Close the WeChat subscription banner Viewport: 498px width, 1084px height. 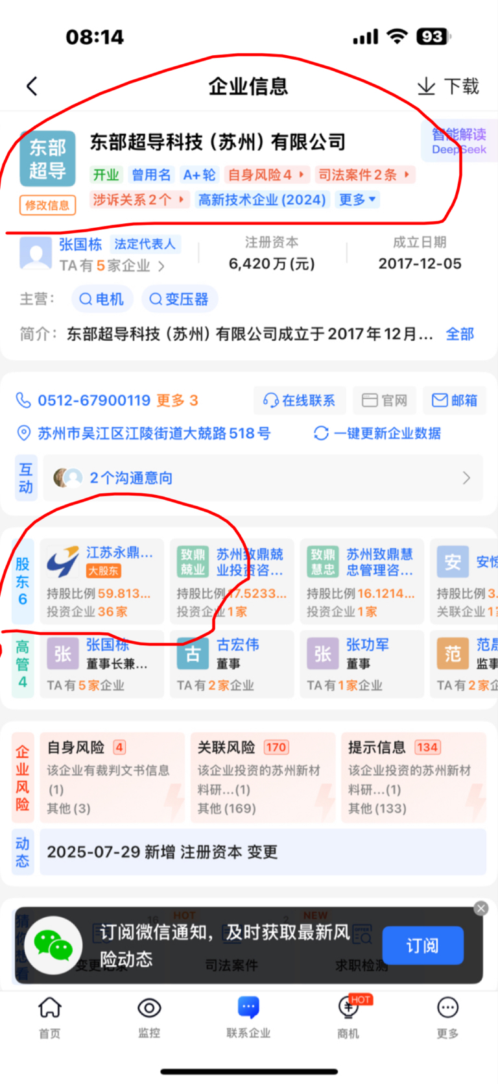480,908
